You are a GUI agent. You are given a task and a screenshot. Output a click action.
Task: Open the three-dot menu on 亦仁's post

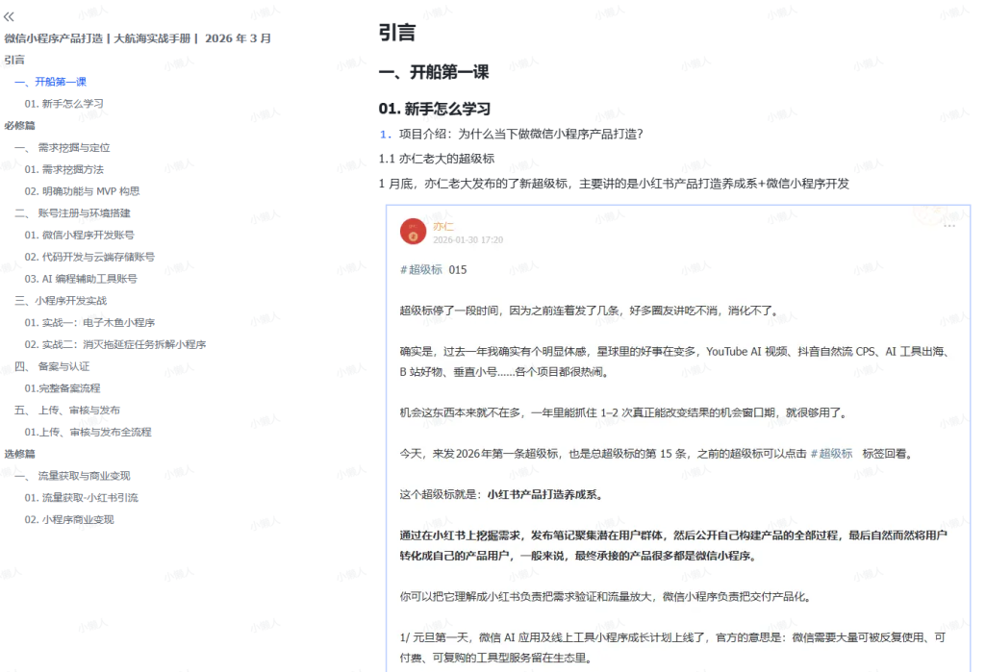pos(948,226)
